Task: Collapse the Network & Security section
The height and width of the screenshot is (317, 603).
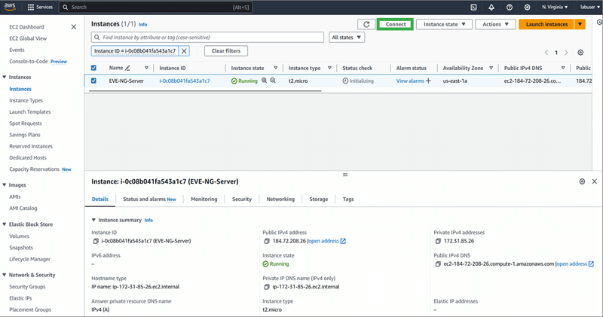Action: point(5,275)
